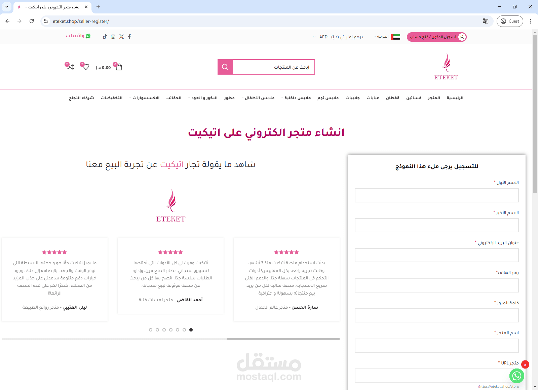
Task: Click the product search input field
Action: [274, 67]
